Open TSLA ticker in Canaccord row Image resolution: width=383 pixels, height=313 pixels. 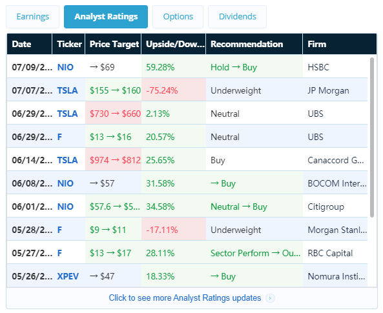tap(67, 160)
